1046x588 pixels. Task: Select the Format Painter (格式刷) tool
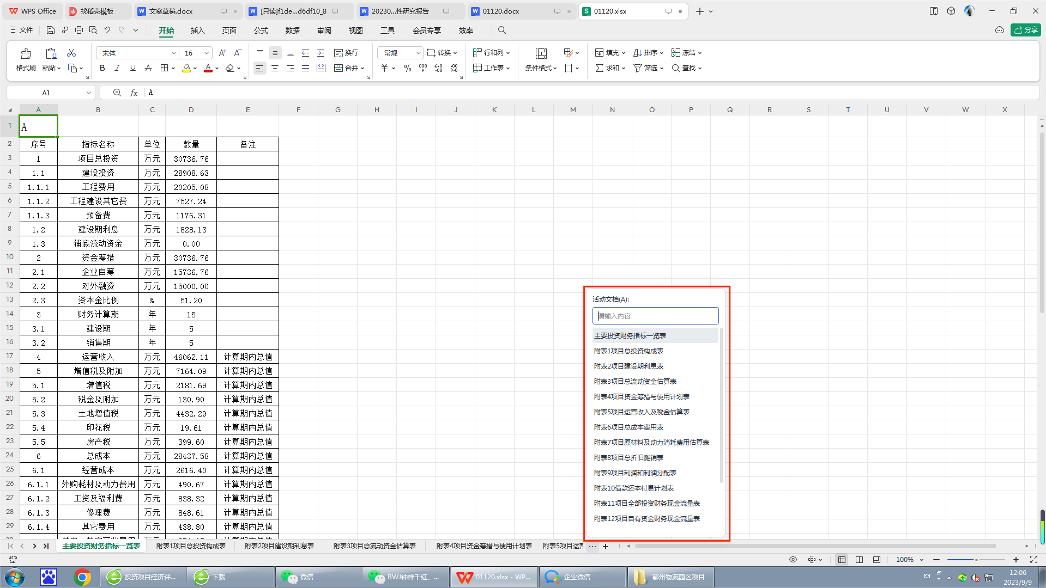(25, 60)
